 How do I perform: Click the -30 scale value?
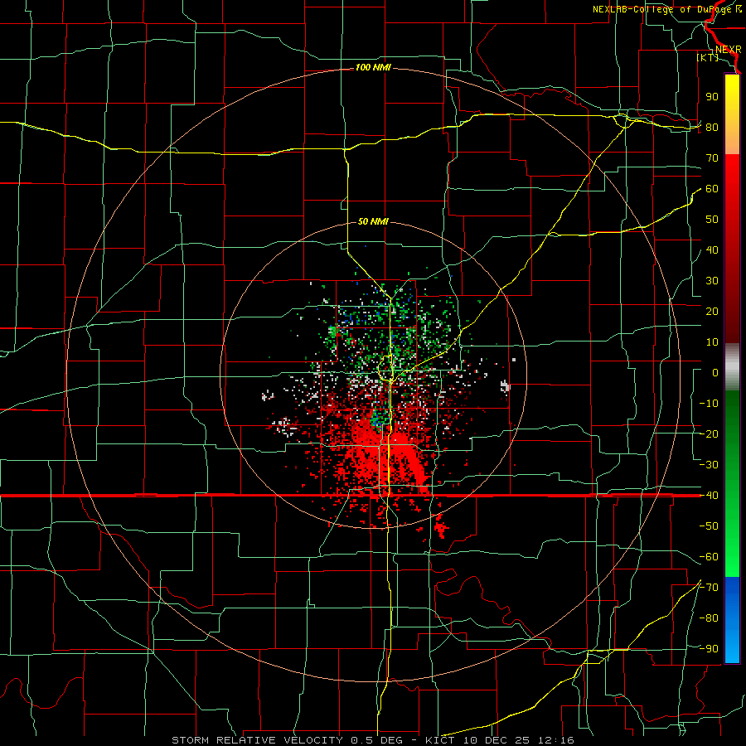pos(709,465)
